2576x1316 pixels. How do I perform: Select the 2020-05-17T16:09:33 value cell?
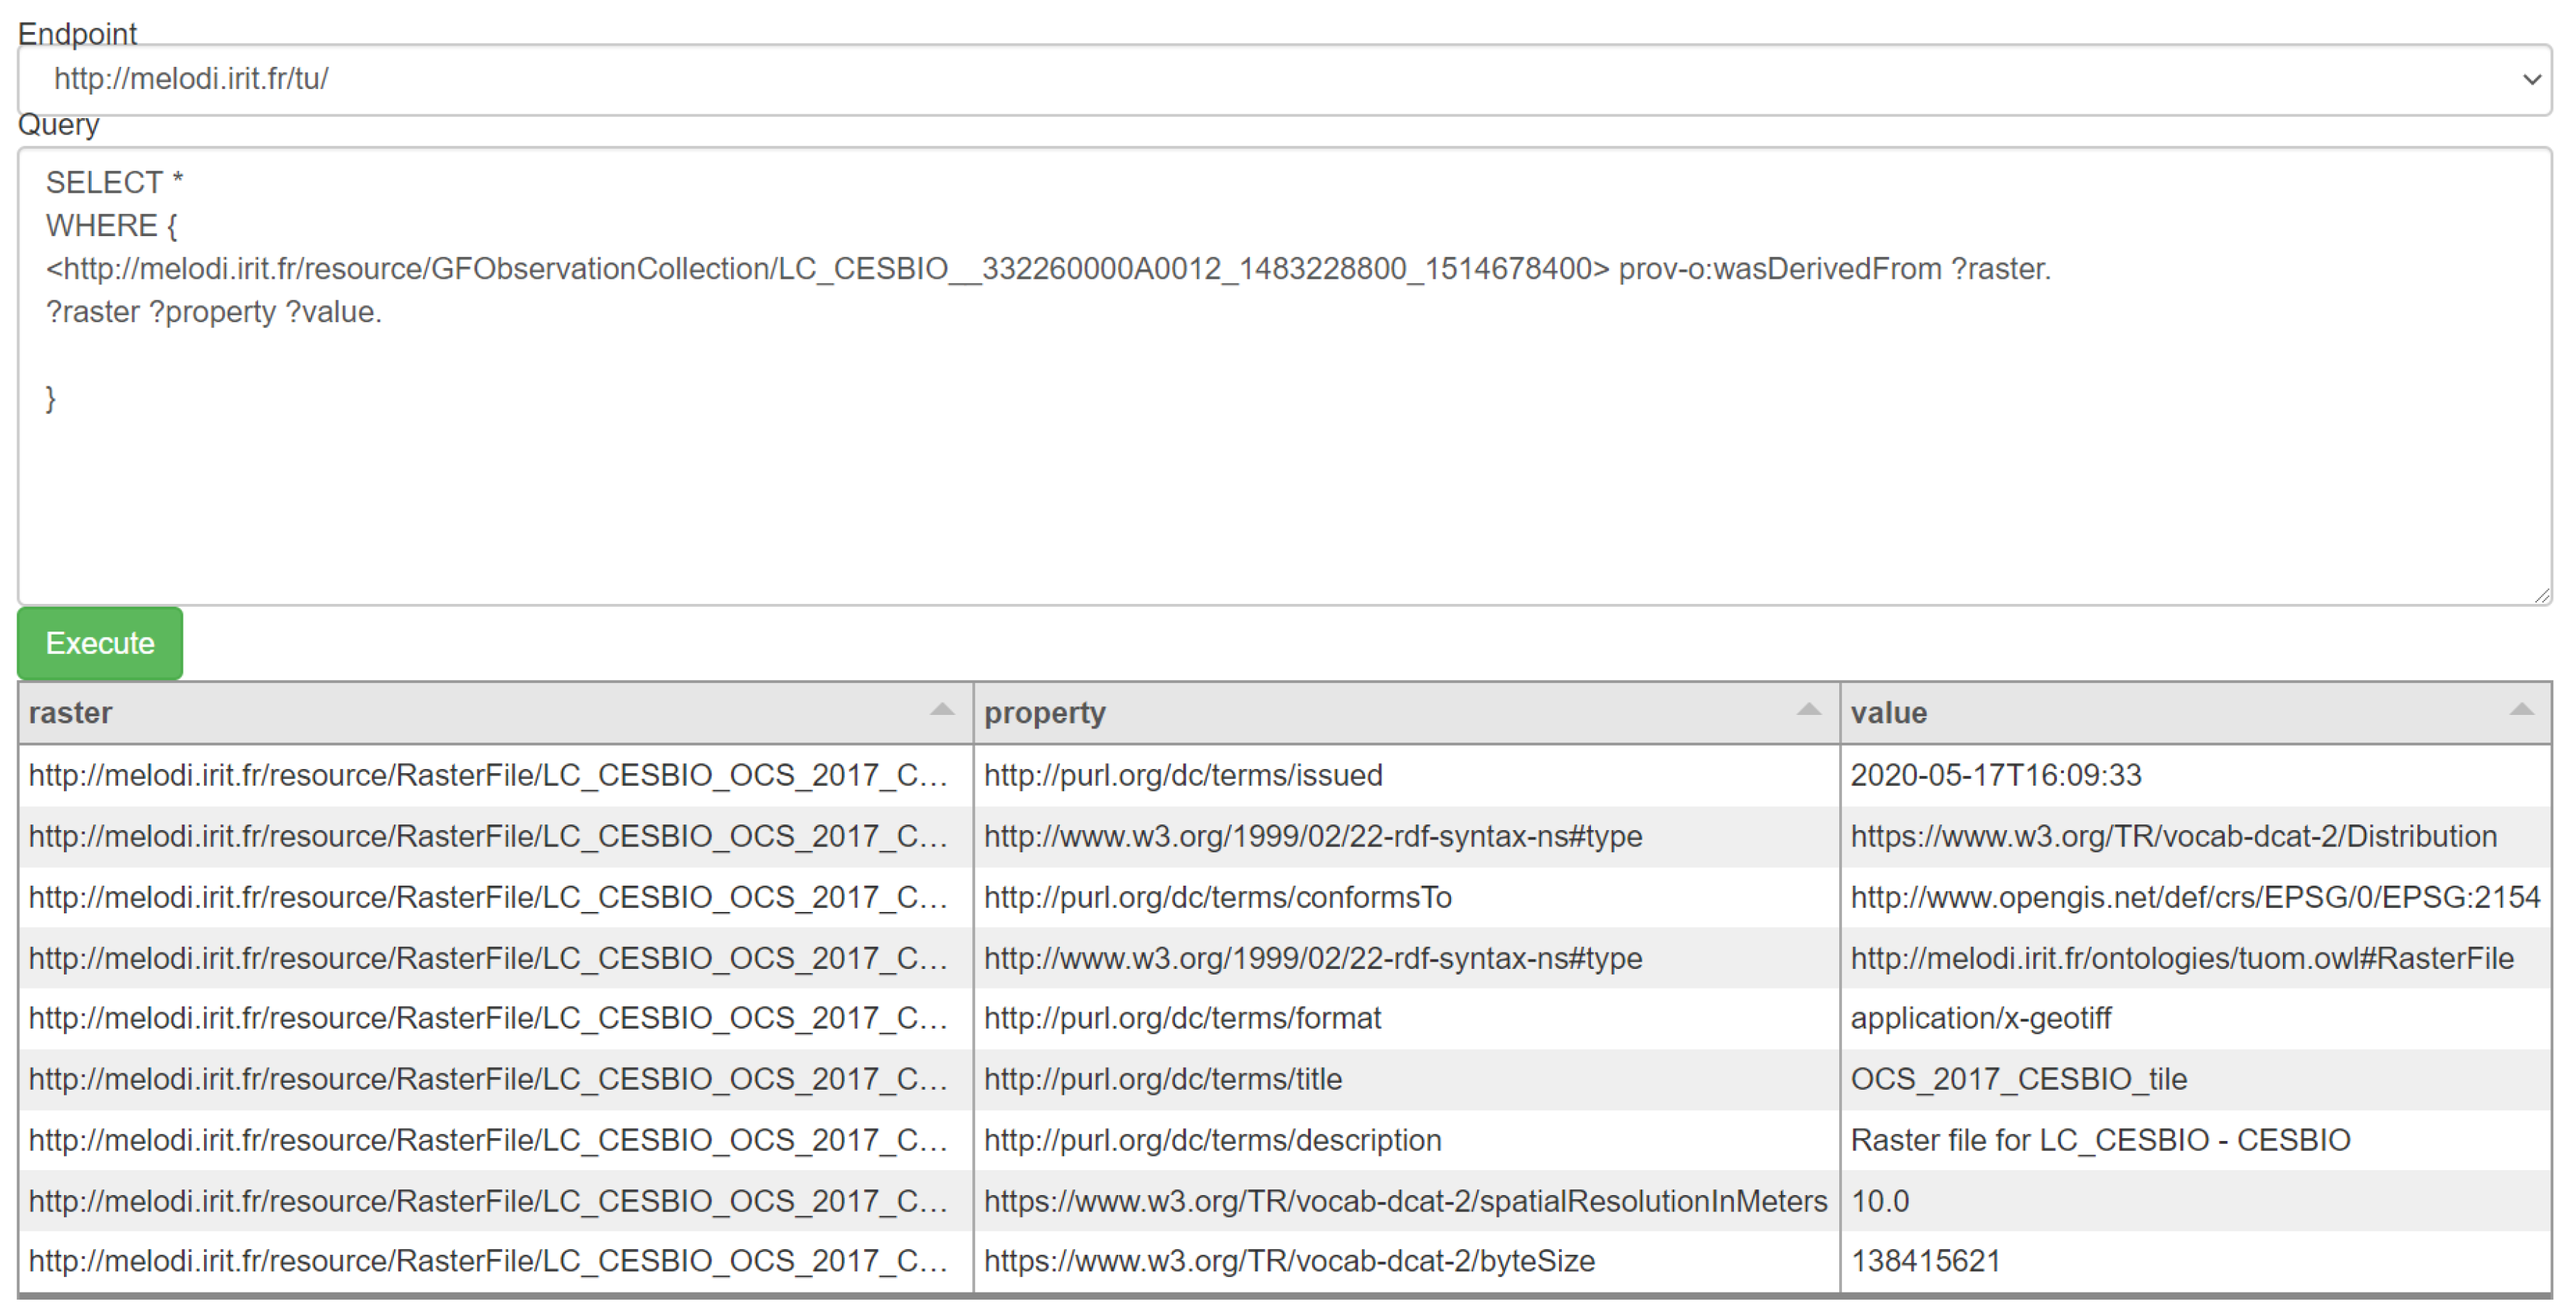(x=1995, y=775)
